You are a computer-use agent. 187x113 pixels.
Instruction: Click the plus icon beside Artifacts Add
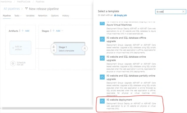tap(23, 31)
